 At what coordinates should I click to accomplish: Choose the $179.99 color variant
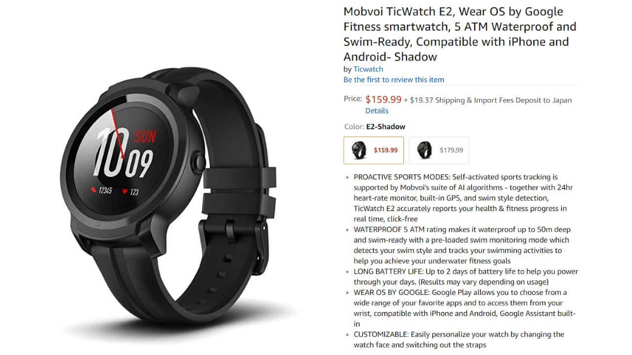[x=439, y=150]
